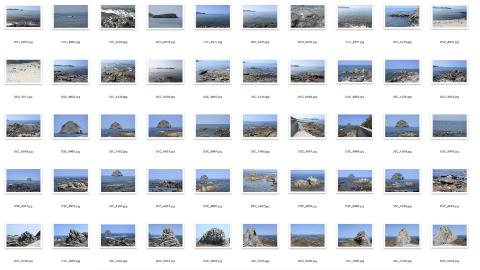View the dome rock photo DSC_4960.jpg
Image resolution: width=480 pixels, height=270 pixels.
[70, 125]
